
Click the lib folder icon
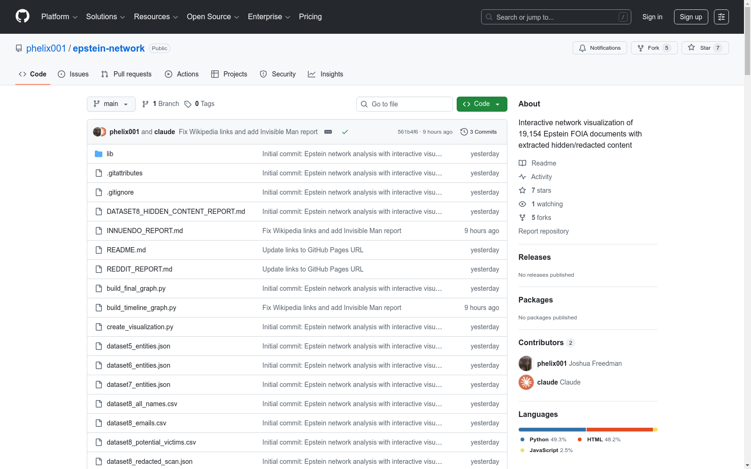tap(99, 154)
